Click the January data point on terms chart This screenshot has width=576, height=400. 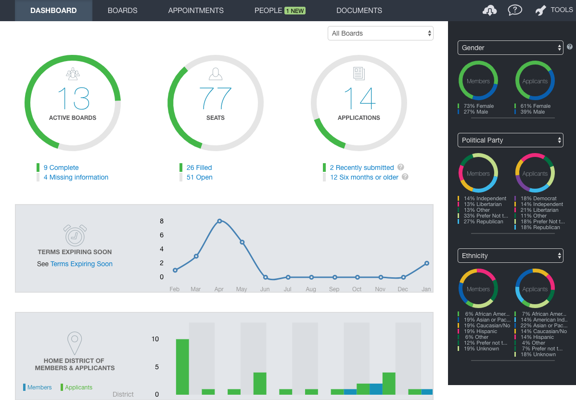pyautogui.click(x=426, y=263)
